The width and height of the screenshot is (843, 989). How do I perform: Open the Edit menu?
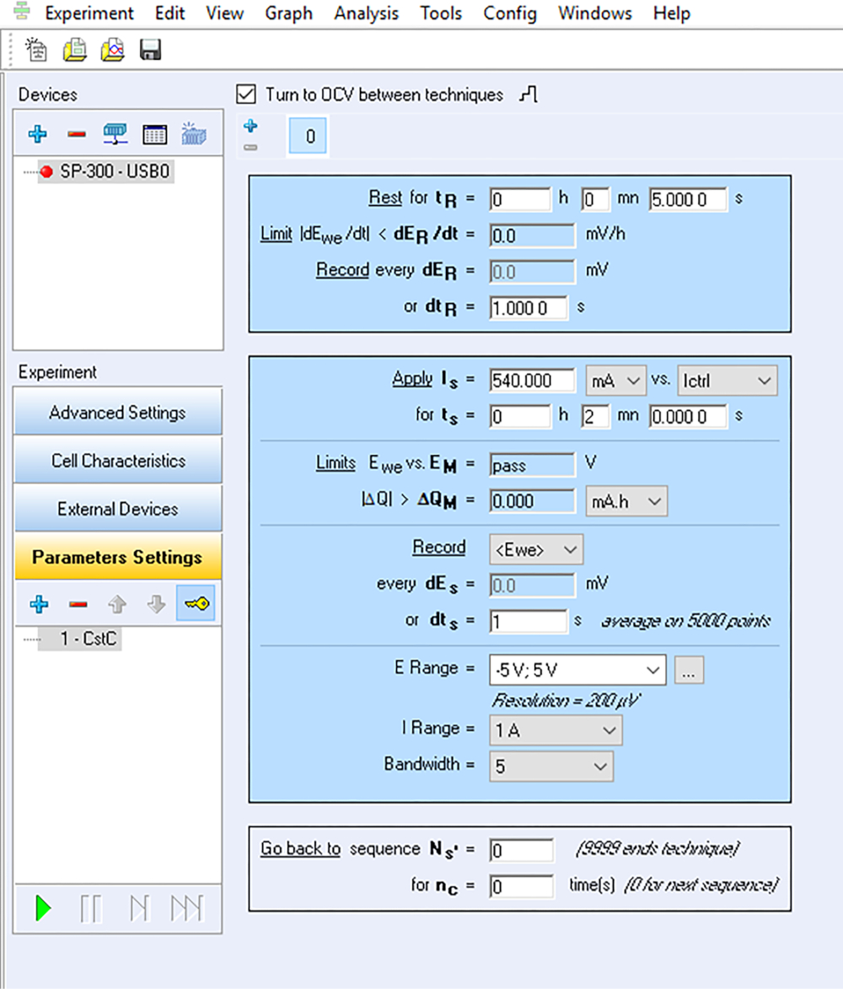(x=170, y=14)
